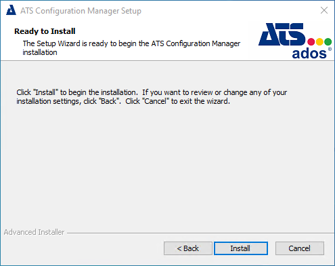Click the green dot in the ATS logo

[328, 41]
